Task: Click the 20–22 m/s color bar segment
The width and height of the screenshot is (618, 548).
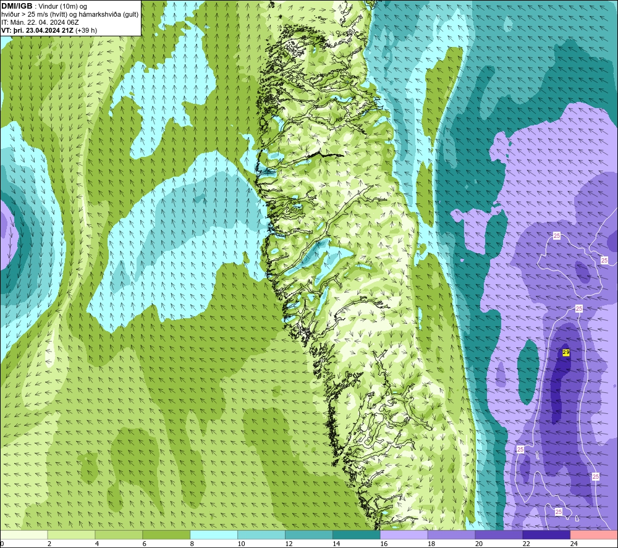Action: [499, 535]
